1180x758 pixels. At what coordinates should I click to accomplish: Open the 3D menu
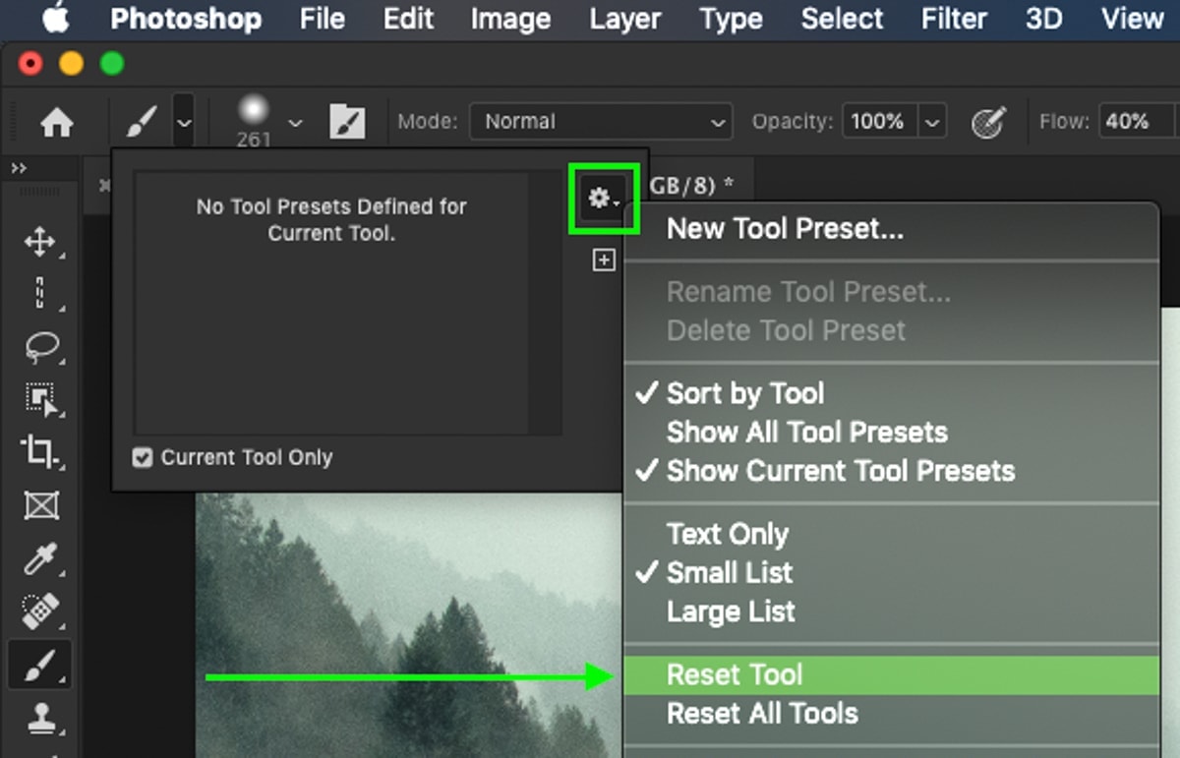click(x=1044, y=18)
